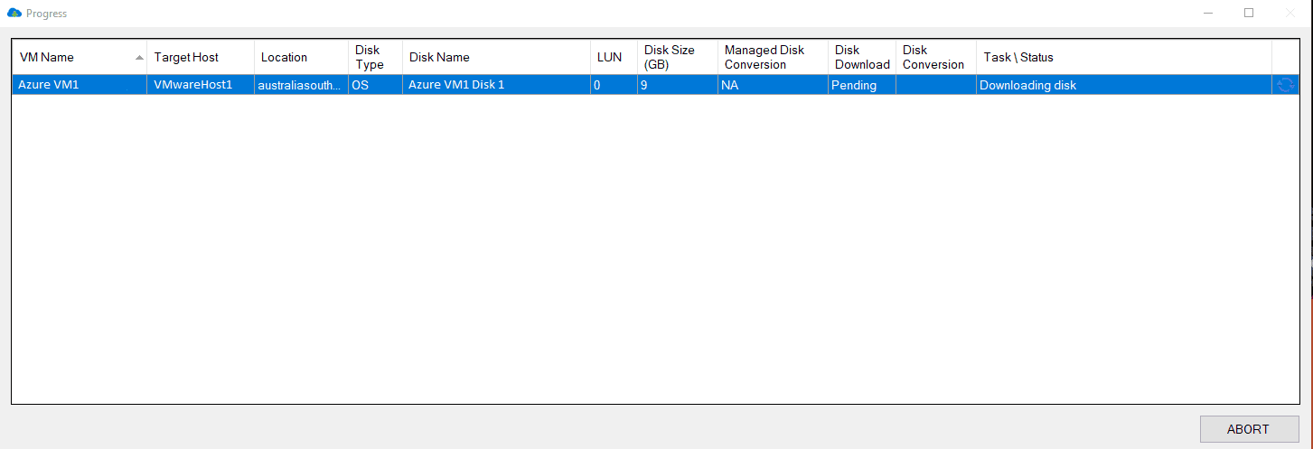Sort by Location column header
Image resolution: width=1313 pixels, height=449 pixels.
tap(284, 57)
